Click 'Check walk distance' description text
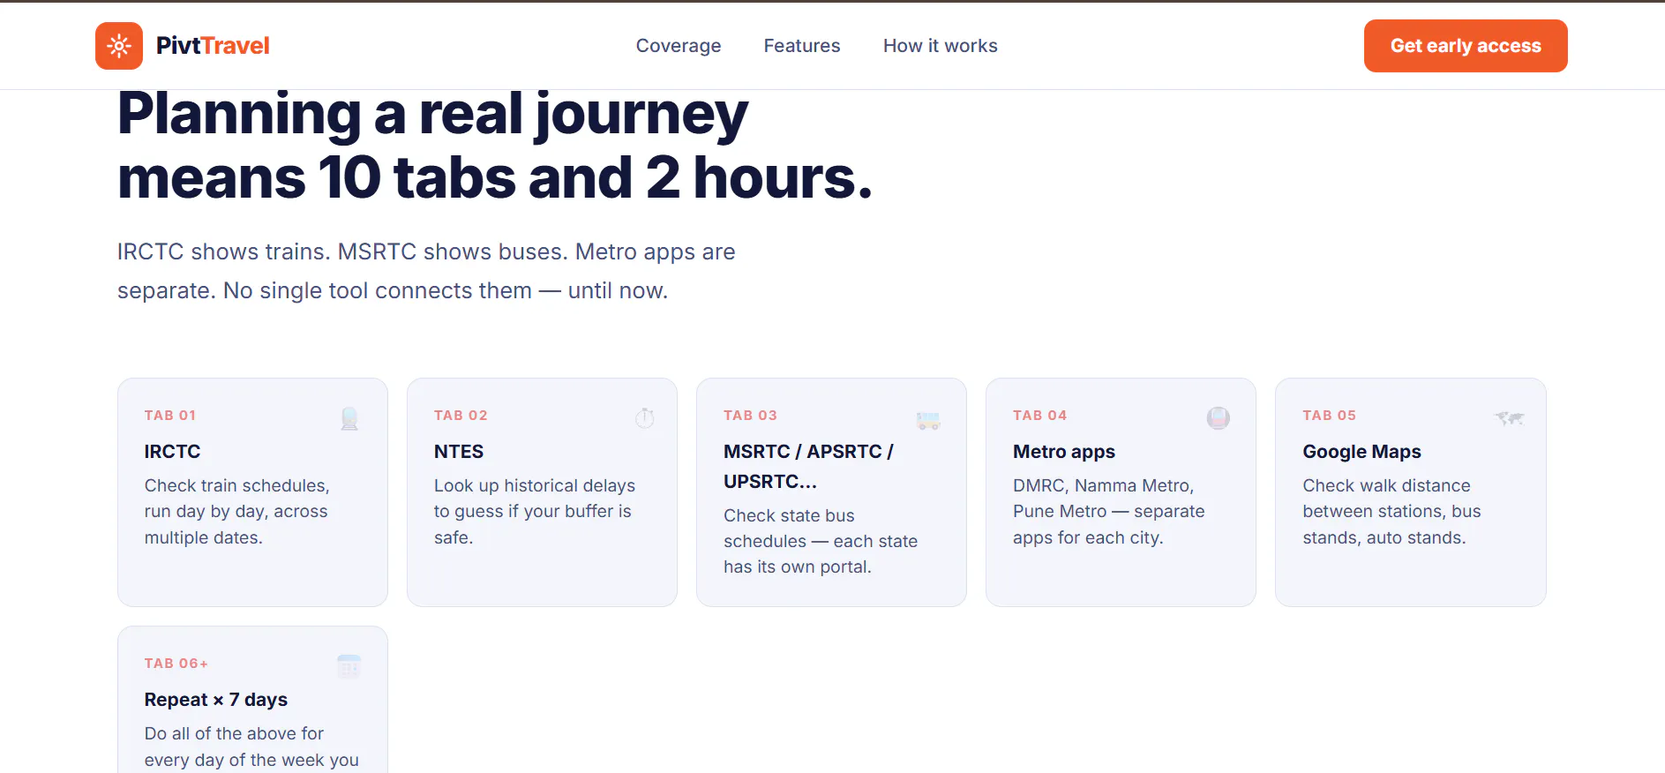Image resolution: width=1665 pixels, height=773 pixels. tap(1391, 512)
